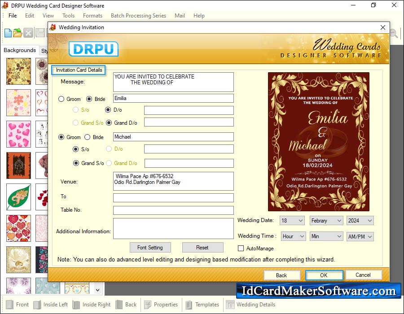Open the Edit menu
Image resolution: width=404 pixels, height=314 pixels.
coord(30,16)
